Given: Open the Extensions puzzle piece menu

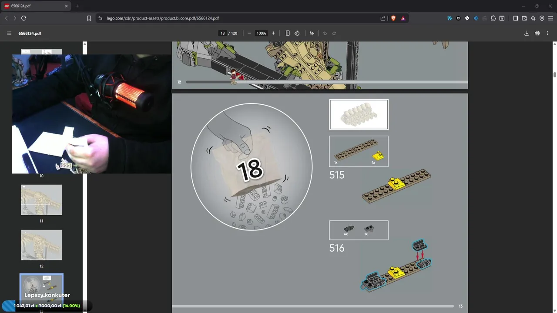Looking at the screenshot, I should tap(493, 18).
